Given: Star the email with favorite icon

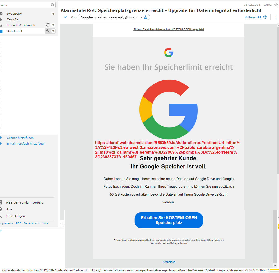Looking at the screenshot, I should click(276, 5).
